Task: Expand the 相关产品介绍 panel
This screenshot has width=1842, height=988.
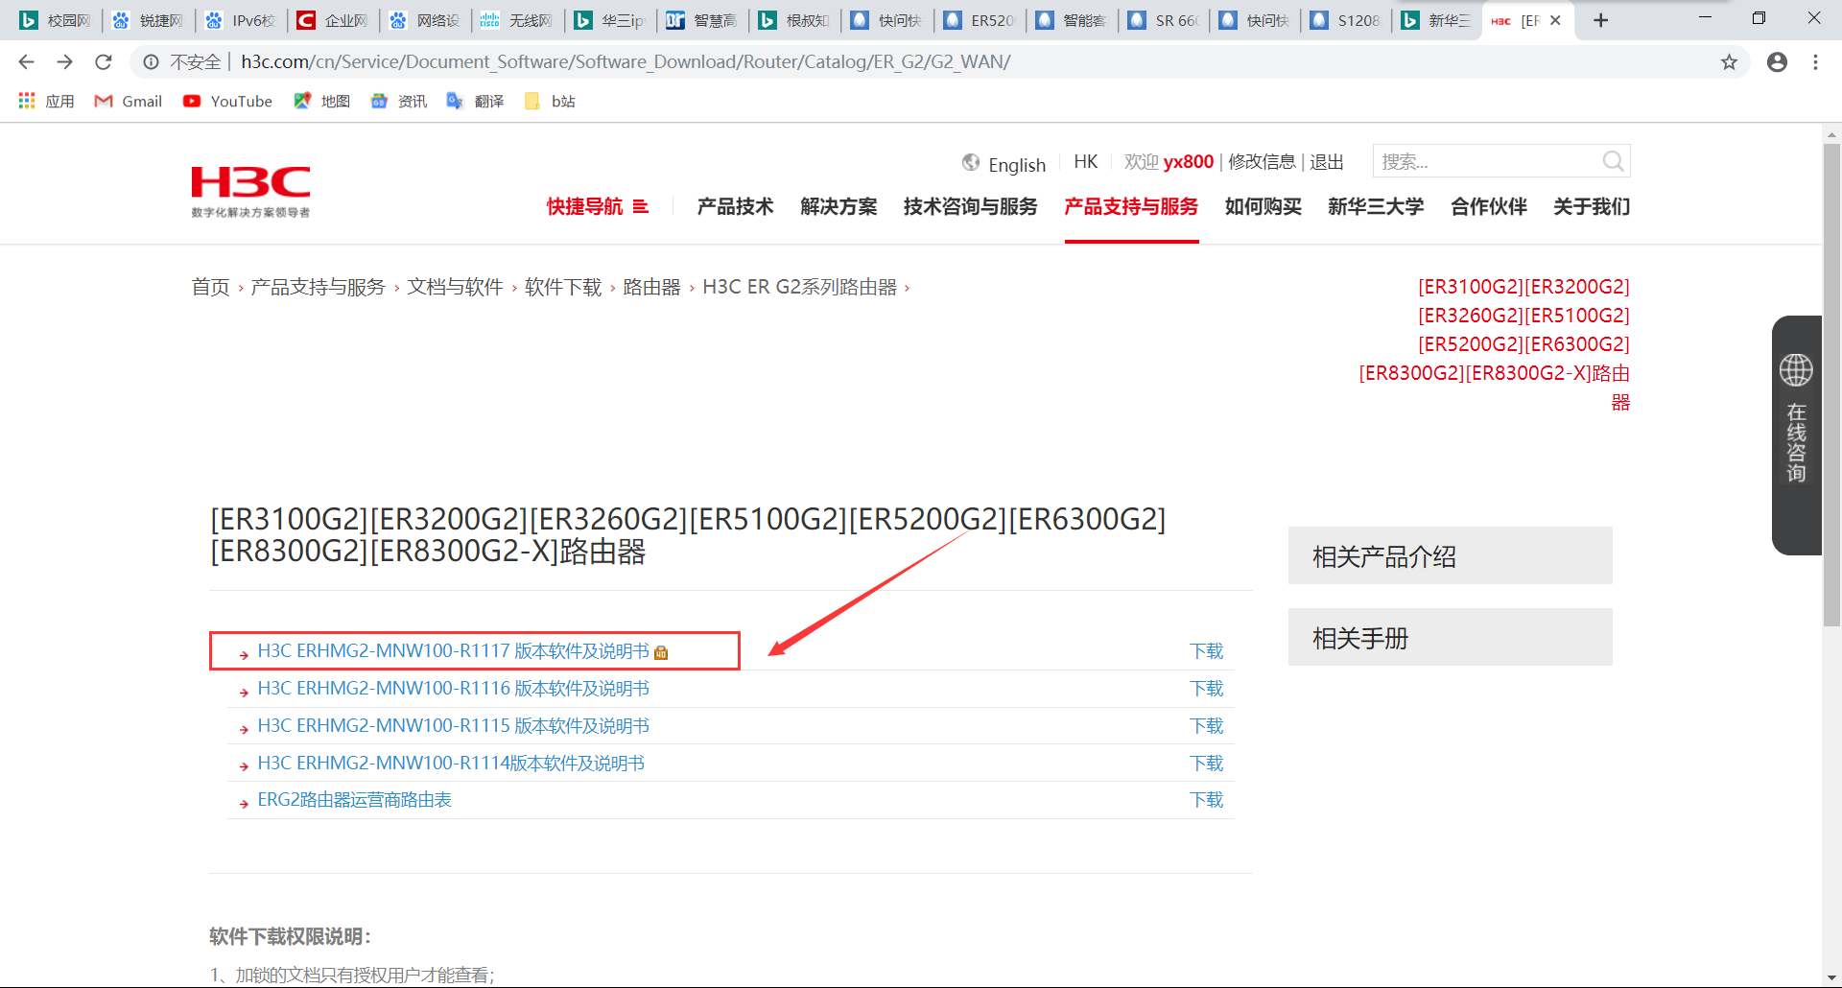Action: pos(1450,555)
